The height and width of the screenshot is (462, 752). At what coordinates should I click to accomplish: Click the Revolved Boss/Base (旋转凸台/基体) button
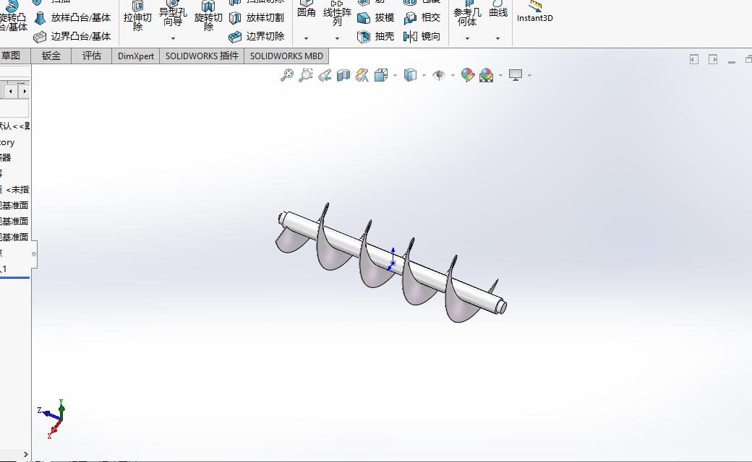pyautogui.click(x=13, y=16)
